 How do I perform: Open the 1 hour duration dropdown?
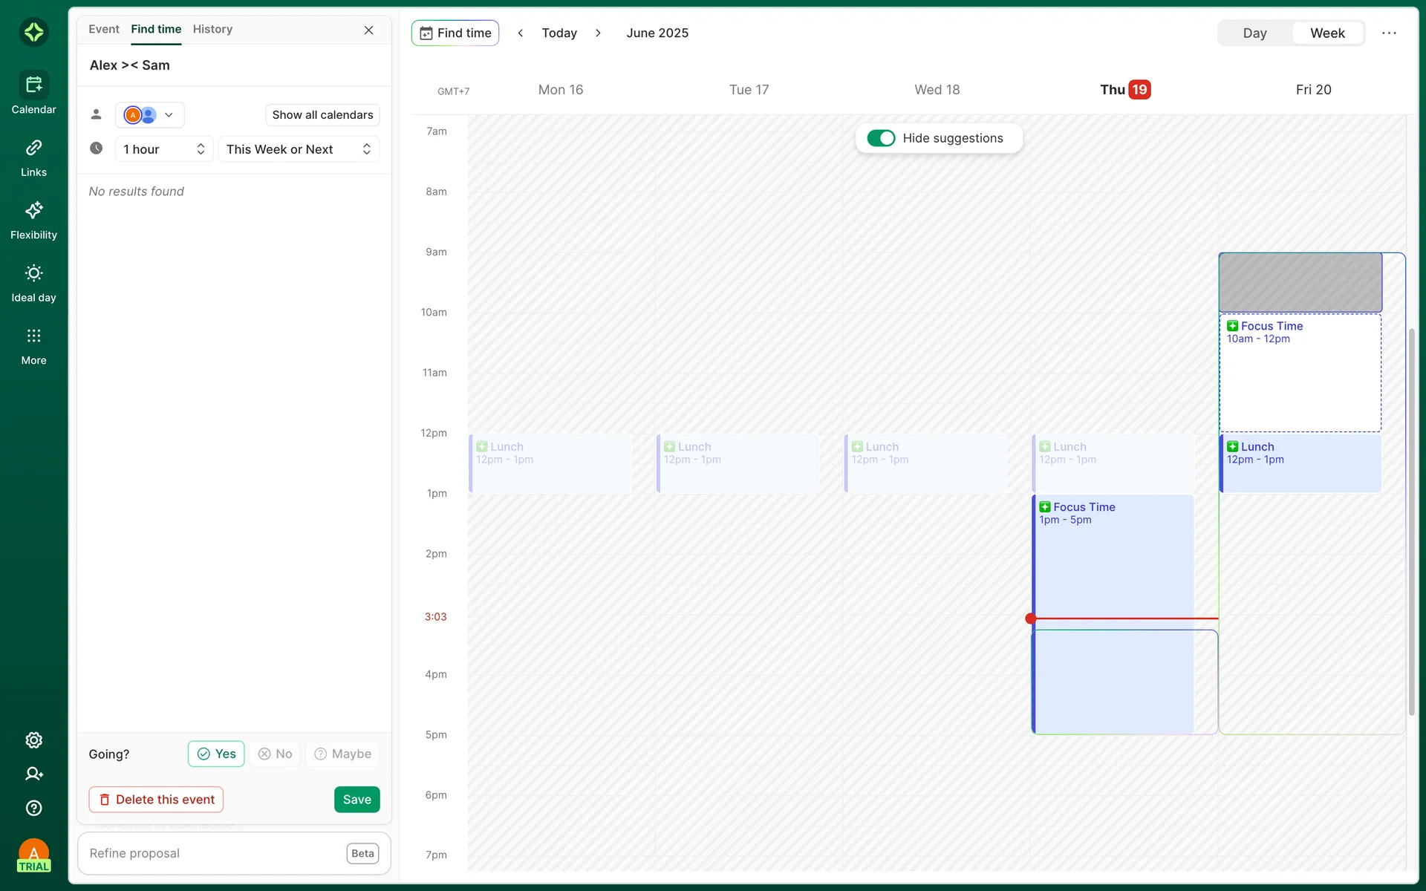pos(164,149)
